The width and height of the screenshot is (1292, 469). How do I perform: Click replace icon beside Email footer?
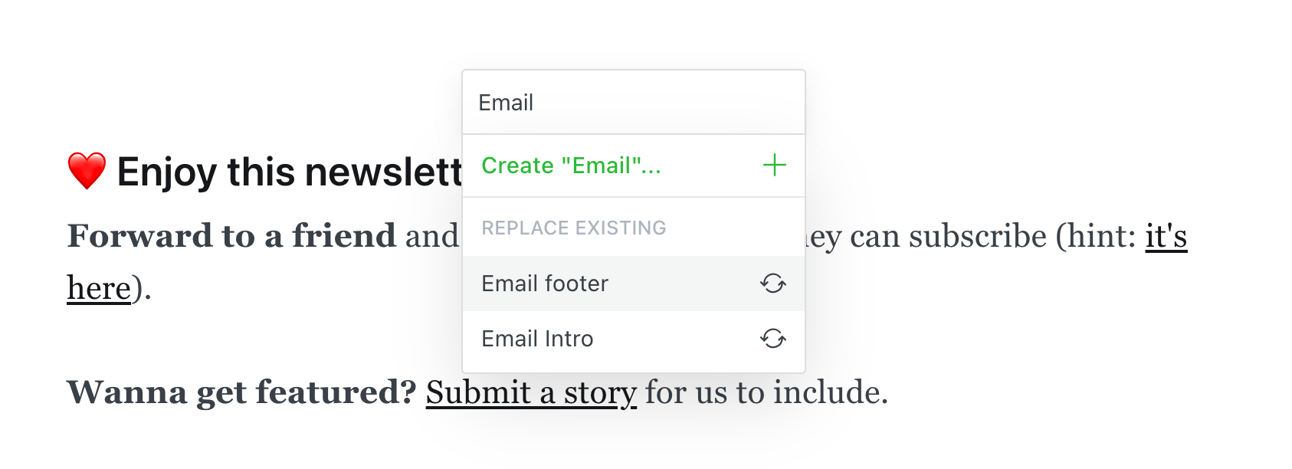pos(772,284)
